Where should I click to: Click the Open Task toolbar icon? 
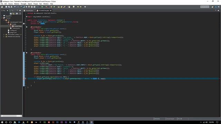pos(61,7)
